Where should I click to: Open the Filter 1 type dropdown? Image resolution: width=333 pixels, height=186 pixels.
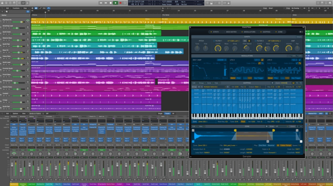(x=234, y=40)
